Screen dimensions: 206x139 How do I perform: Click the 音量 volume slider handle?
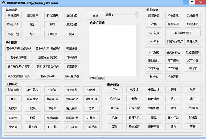136,15
